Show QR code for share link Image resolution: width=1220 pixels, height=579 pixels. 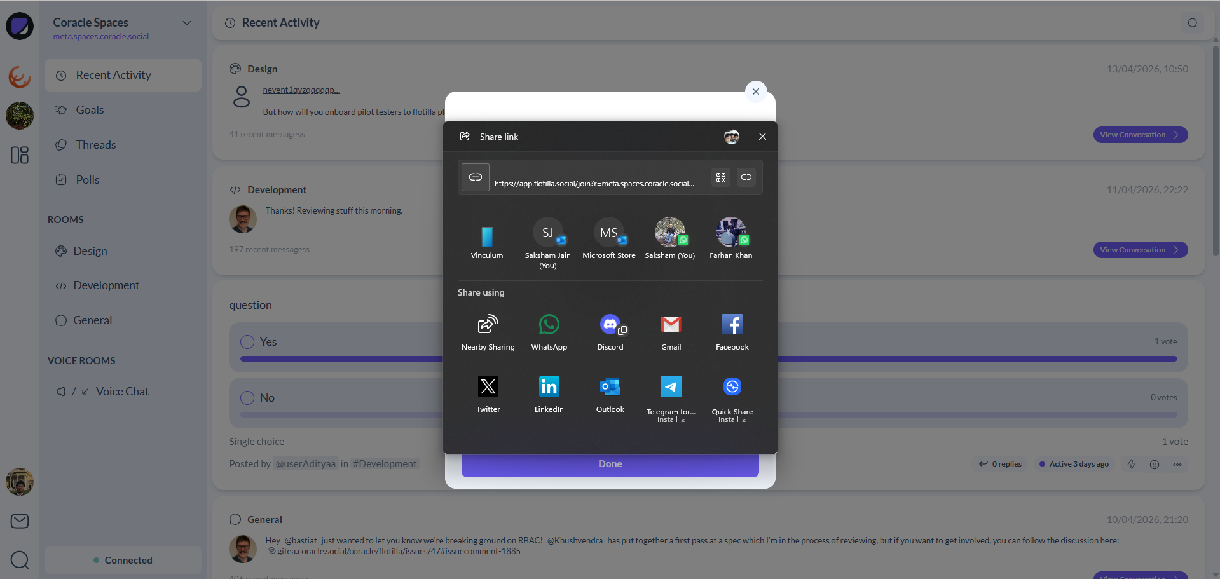point(720,177)
